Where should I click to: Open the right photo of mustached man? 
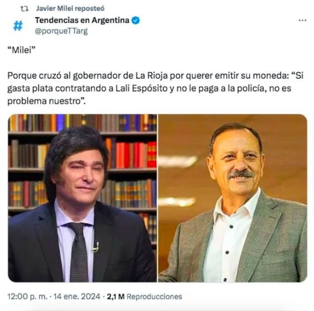coord(232,198)
